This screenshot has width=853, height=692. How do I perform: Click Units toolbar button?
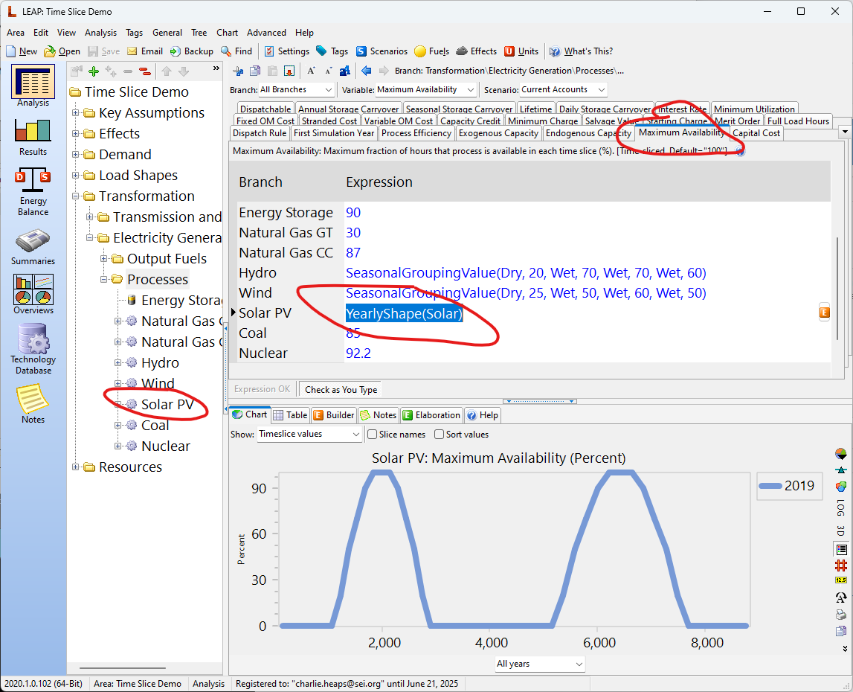pos(521,51)
